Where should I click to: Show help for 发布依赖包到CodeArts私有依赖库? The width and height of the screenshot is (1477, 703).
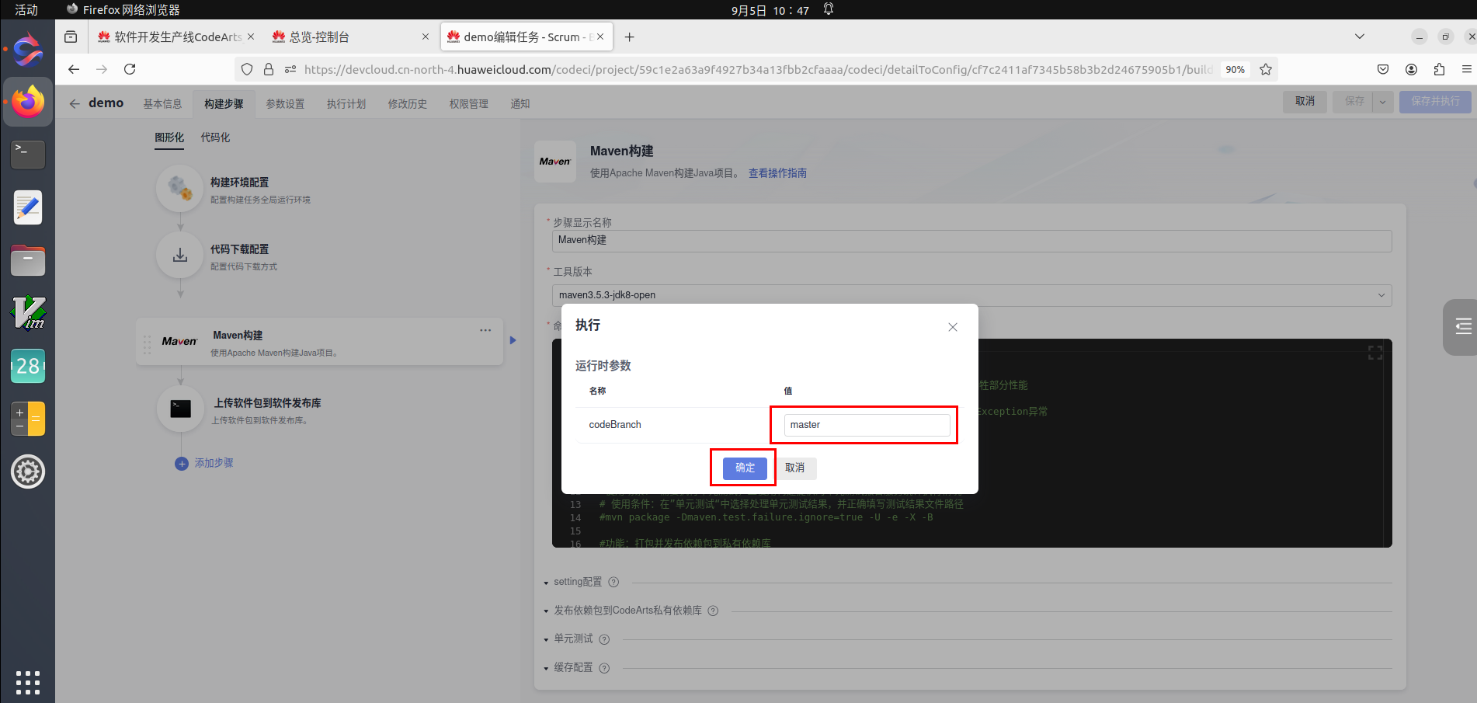click(x=713, y=611)
